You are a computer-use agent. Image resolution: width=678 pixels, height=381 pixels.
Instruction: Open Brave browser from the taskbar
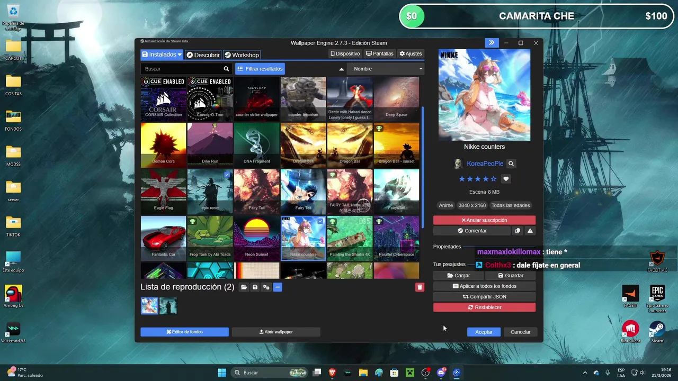(x=332, y=373)
